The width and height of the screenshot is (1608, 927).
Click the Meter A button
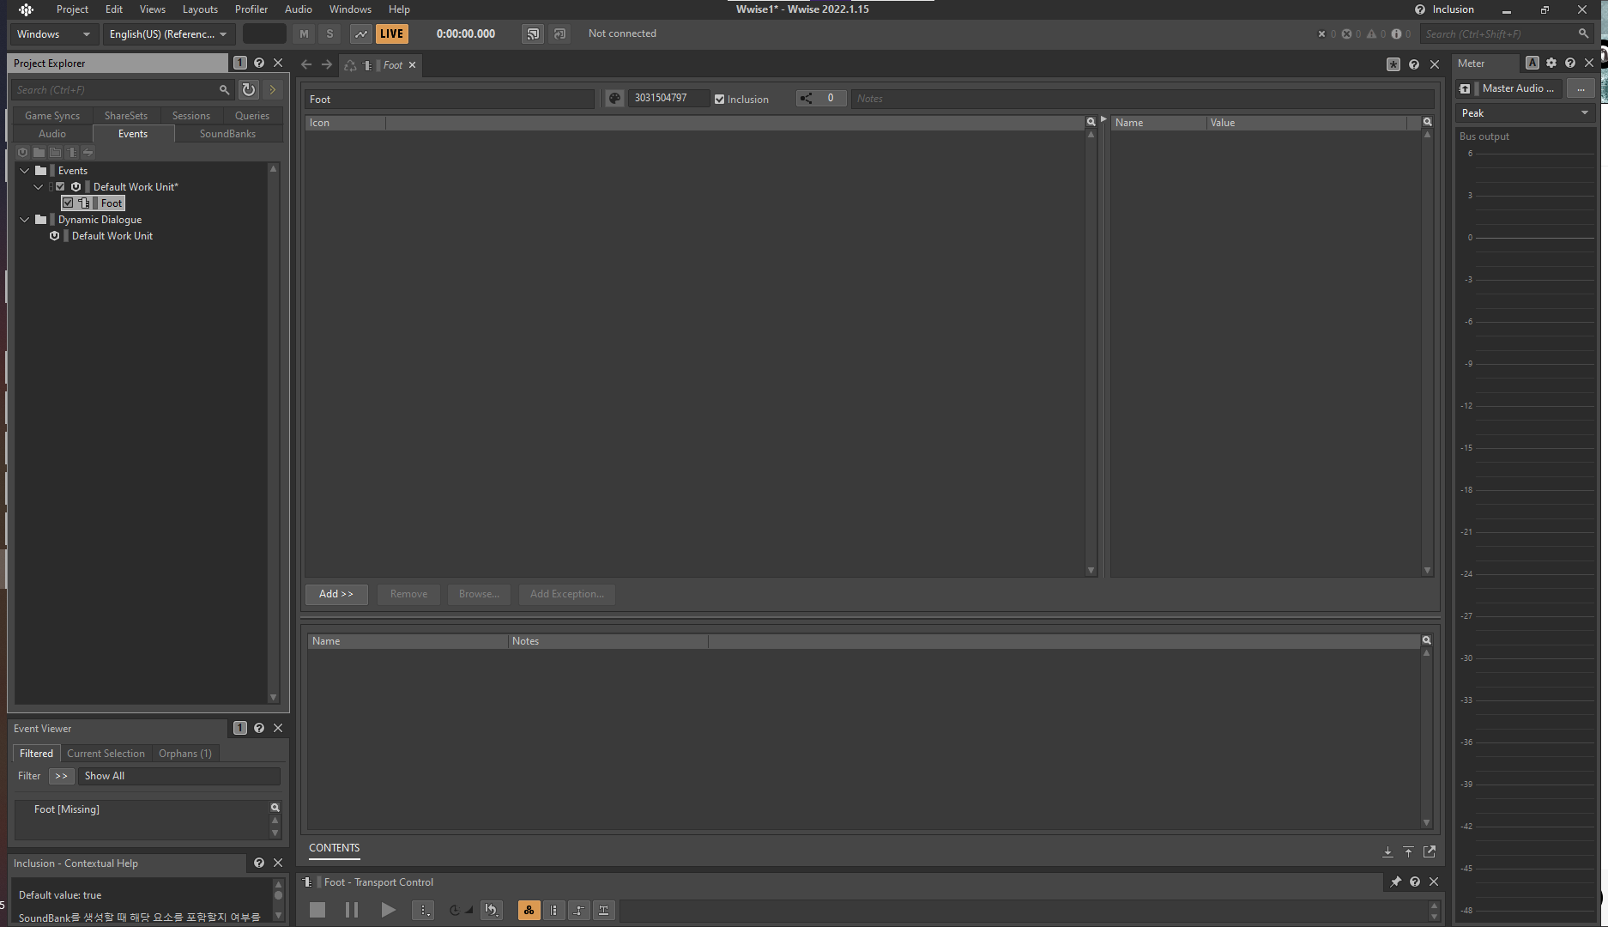(1532, 63)
